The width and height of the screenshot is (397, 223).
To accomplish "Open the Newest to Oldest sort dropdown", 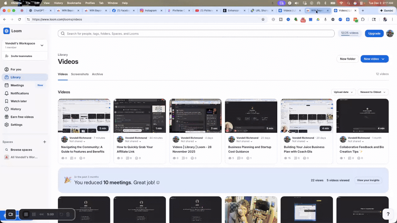I will pos(373,92).
